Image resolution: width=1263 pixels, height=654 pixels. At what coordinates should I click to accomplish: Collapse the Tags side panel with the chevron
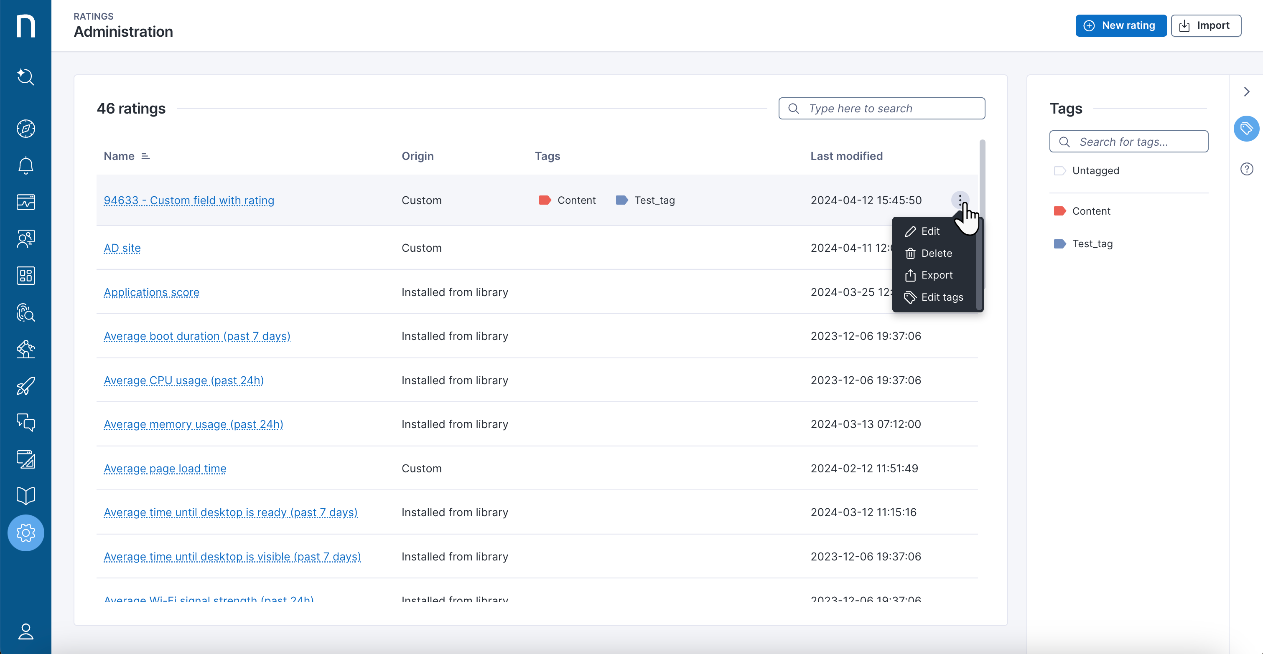[x=1247, y=91]
